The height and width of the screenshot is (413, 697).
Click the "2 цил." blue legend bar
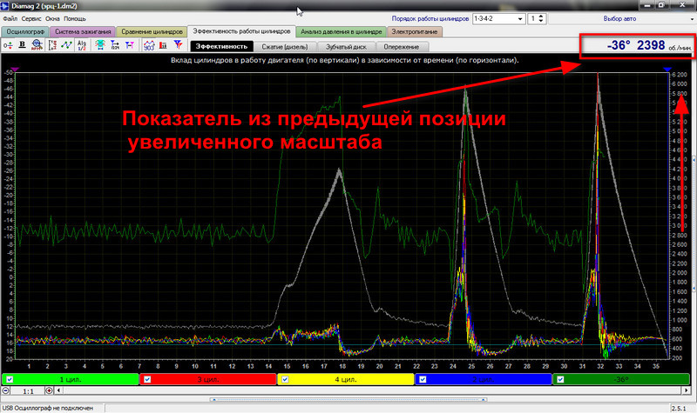tap(484, 379)
